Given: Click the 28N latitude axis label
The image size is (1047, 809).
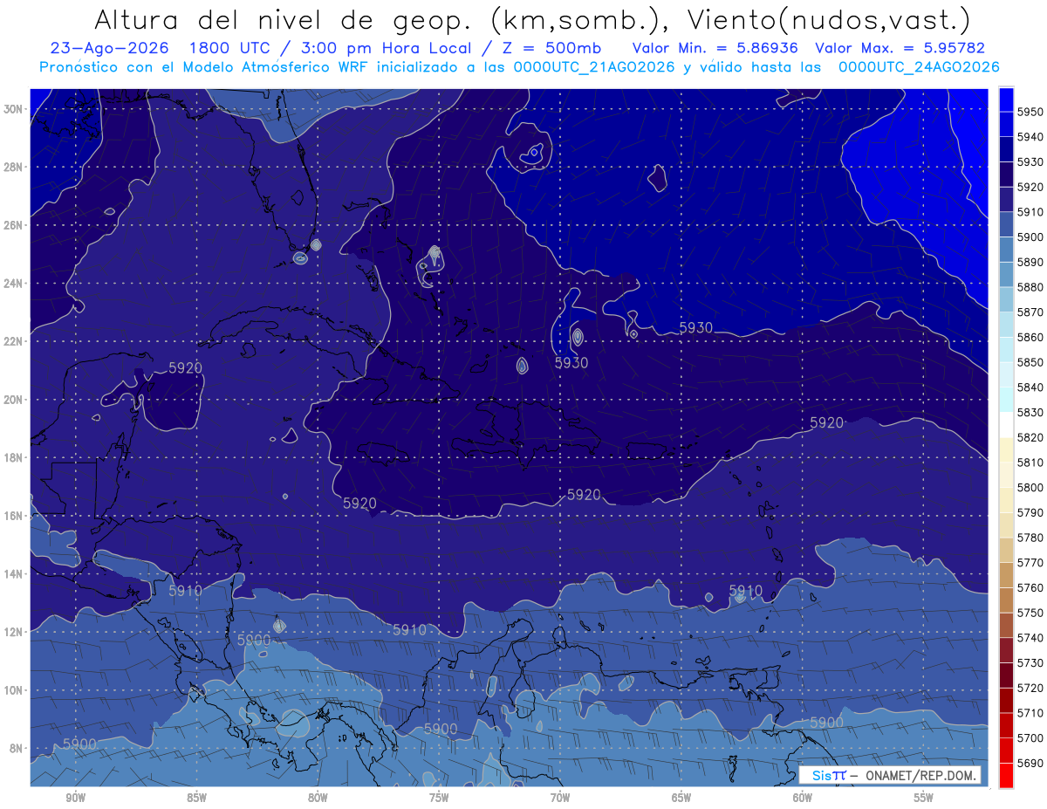Looking at the screenshot, I should click(x=15, y=167).
